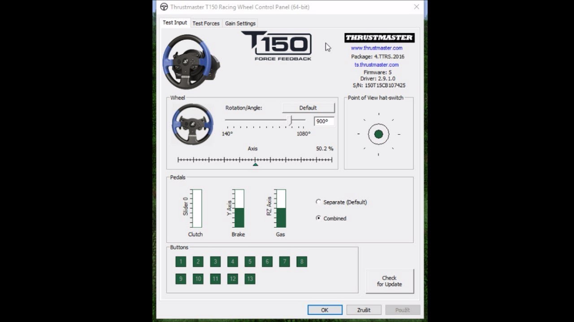Click the Použít apply button
The image size is (574, 322).
(403, 310)
